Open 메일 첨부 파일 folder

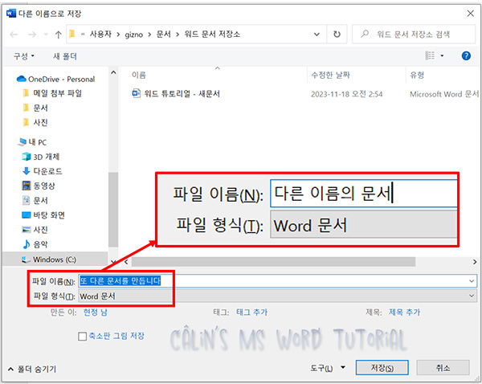(52, 93)
